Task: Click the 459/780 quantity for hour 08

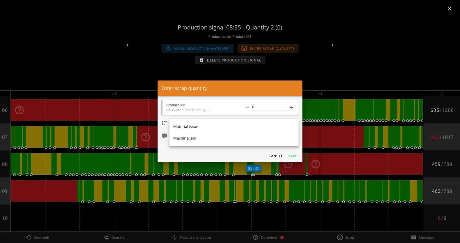Action: 442,164
